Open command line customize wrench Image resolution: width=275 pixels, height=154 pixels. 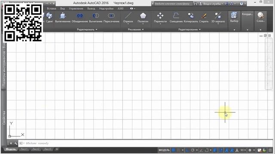(x=15, y=143)
